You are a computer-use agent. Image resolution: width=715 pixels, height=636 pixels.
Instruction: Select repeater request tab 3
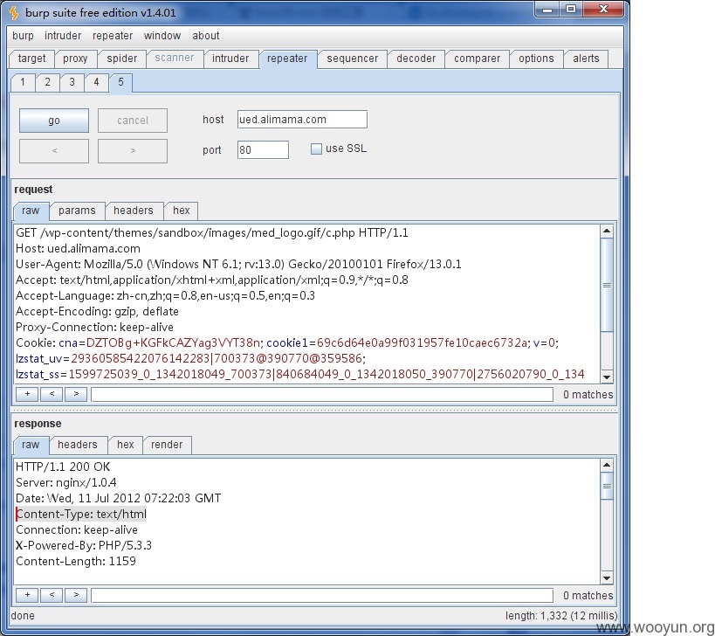(72, 82)
